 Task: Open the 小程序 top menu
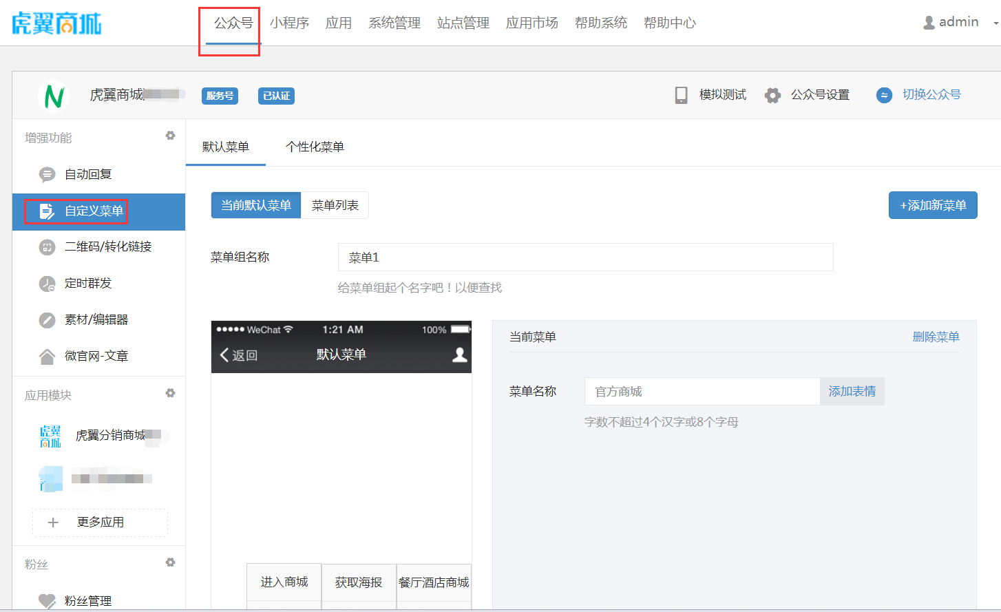[289, 23]
